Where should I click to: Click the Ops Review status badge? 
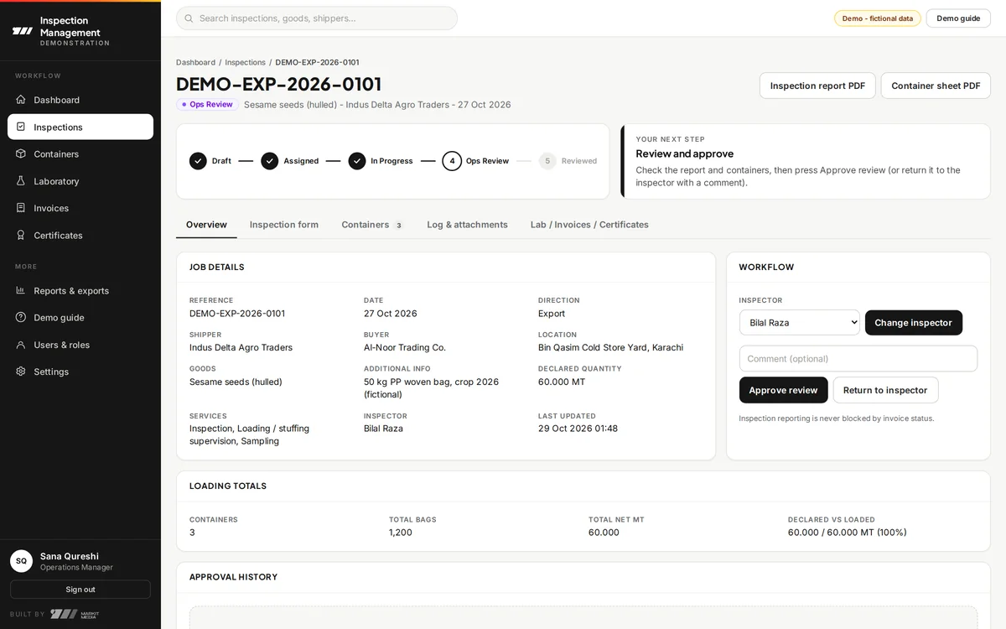point(207,105)
